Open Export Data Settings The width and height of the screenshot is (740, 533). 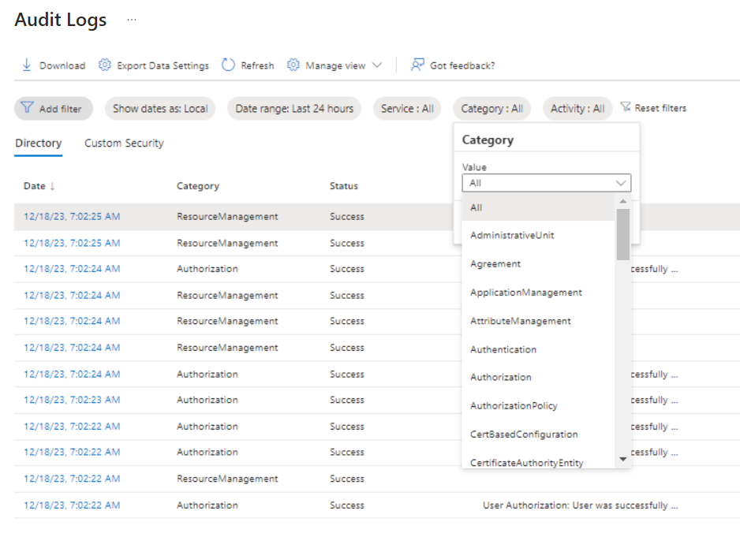[105, 65]
